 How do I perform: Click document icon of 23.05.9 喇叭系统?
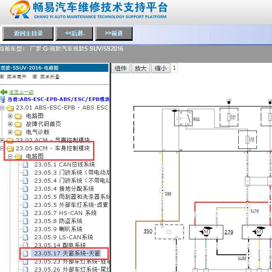coord(26,229)
